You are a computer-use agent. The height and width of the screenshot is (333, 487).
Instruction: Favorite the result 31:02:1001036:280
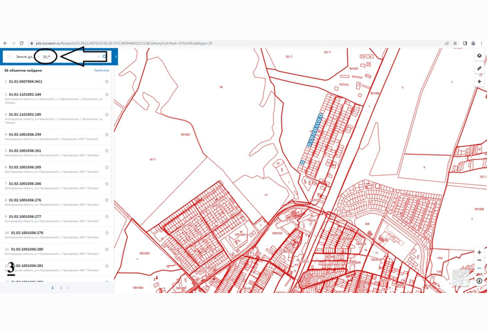[107, 249]
